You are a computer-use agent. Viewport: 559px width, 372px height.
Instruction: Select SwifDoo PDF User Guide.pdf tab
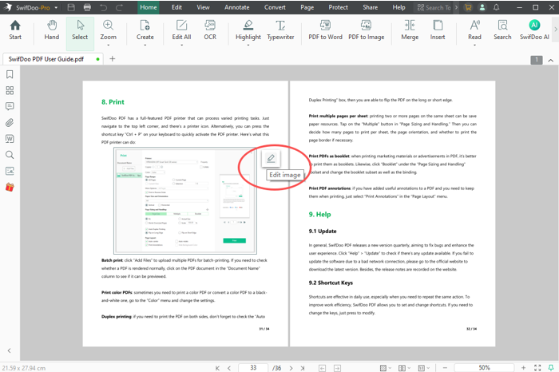coord(53,59)
